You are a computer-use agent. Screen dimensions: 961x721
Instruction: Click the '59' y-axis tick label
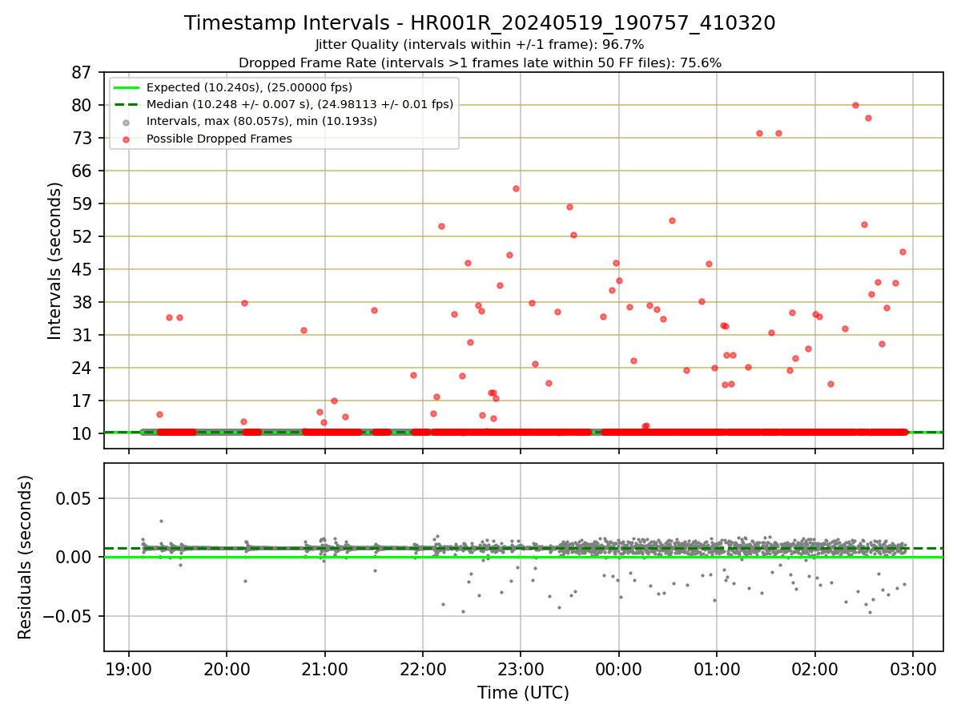tap(82, 203)
